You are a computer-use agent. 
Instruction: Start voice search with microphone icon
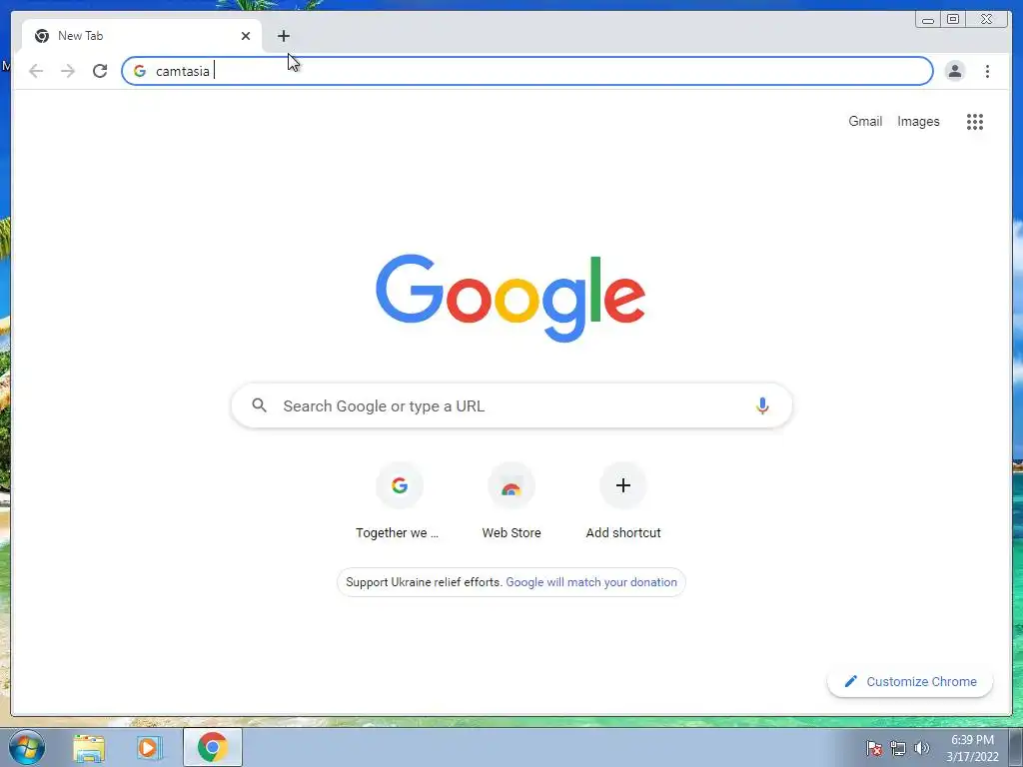tap(762, 405)
